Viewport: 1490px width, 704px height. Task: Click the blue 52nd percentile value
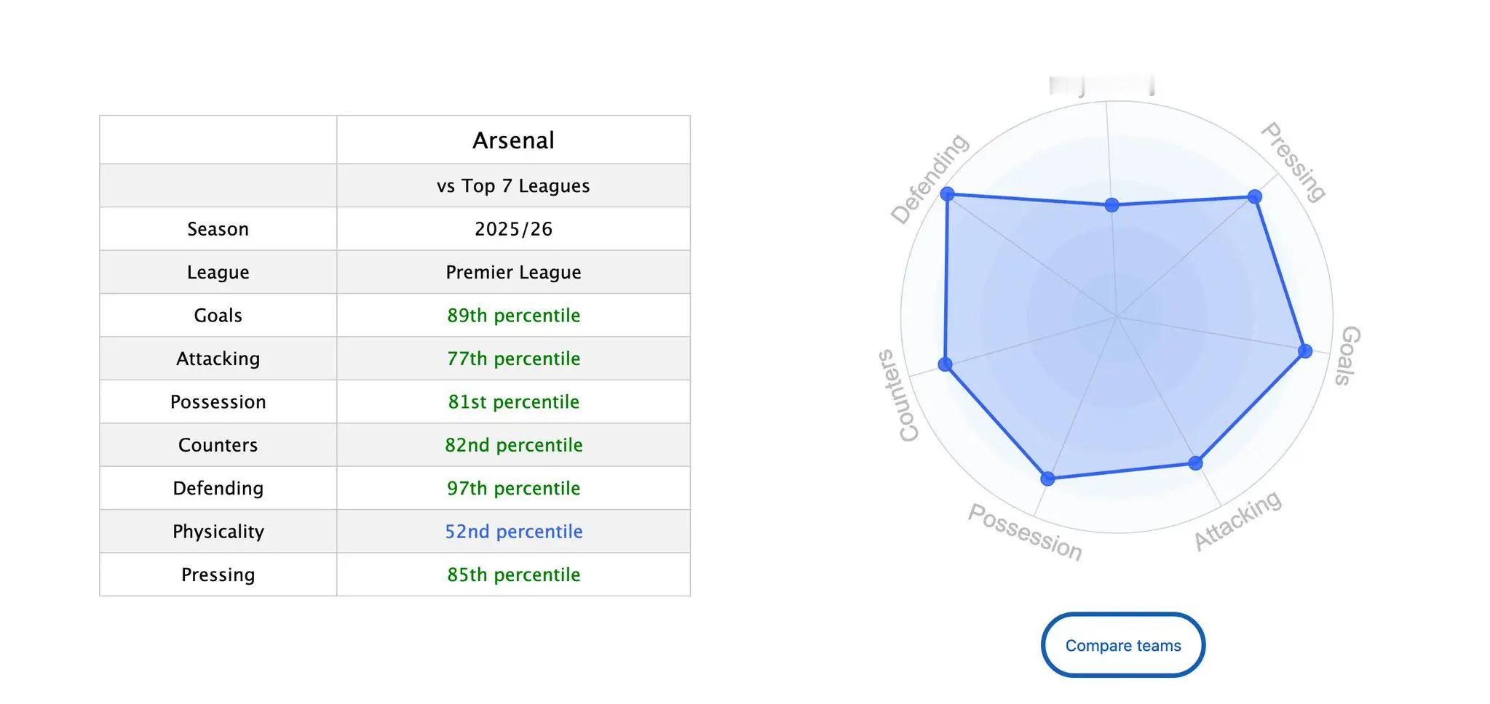click(x=513, y=532)
